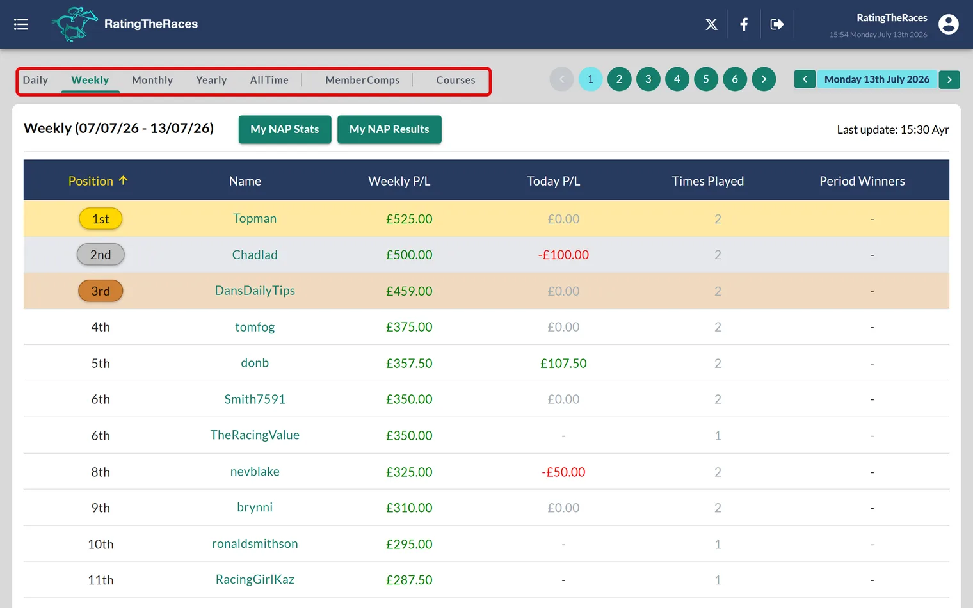Go to the previous date
973x608 pixels.
(x=805, y=79)
